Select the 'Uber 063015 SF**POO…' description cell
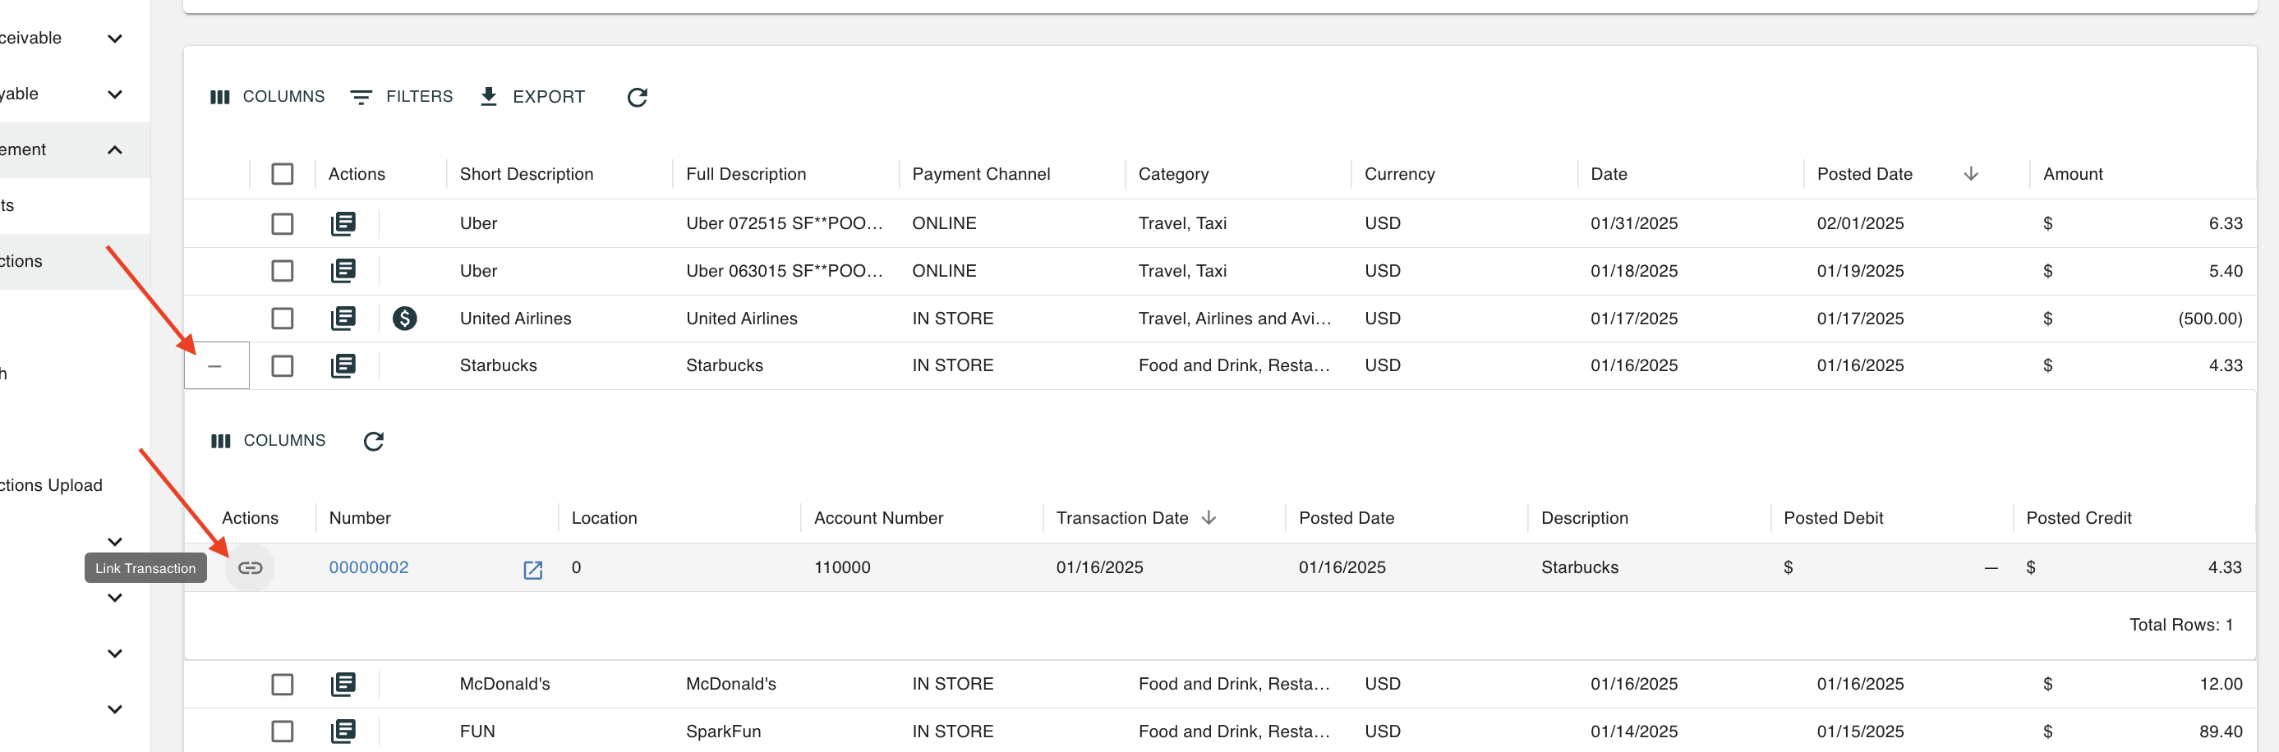 (x=785, y=270)
